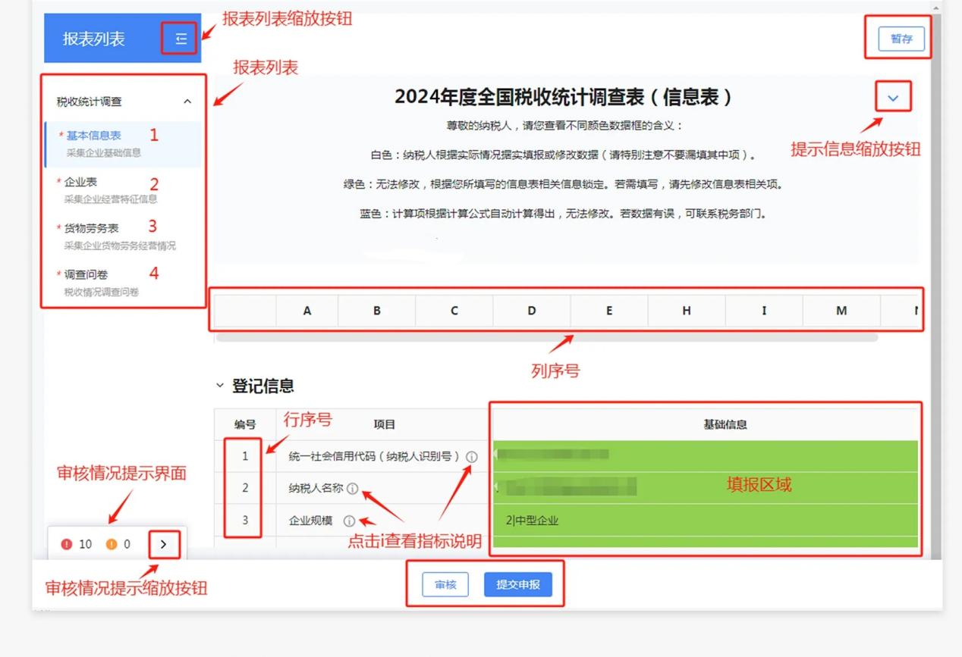Click the orange warning count icon showing 0
Screen dimensions: 962x657
tap(112, 544)
